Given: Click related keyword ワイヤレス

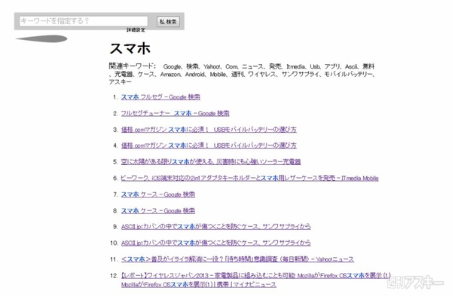Looking at the screenshot, I should click(x=262, y=75).
